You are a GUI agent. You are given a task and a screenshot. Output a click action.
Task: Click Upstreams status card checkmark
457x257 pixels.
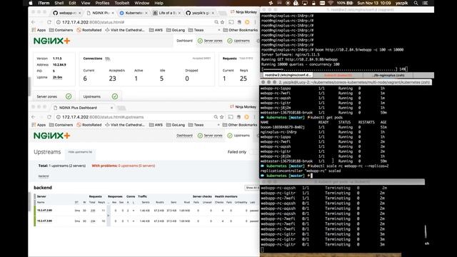click(x=115, y=96)
